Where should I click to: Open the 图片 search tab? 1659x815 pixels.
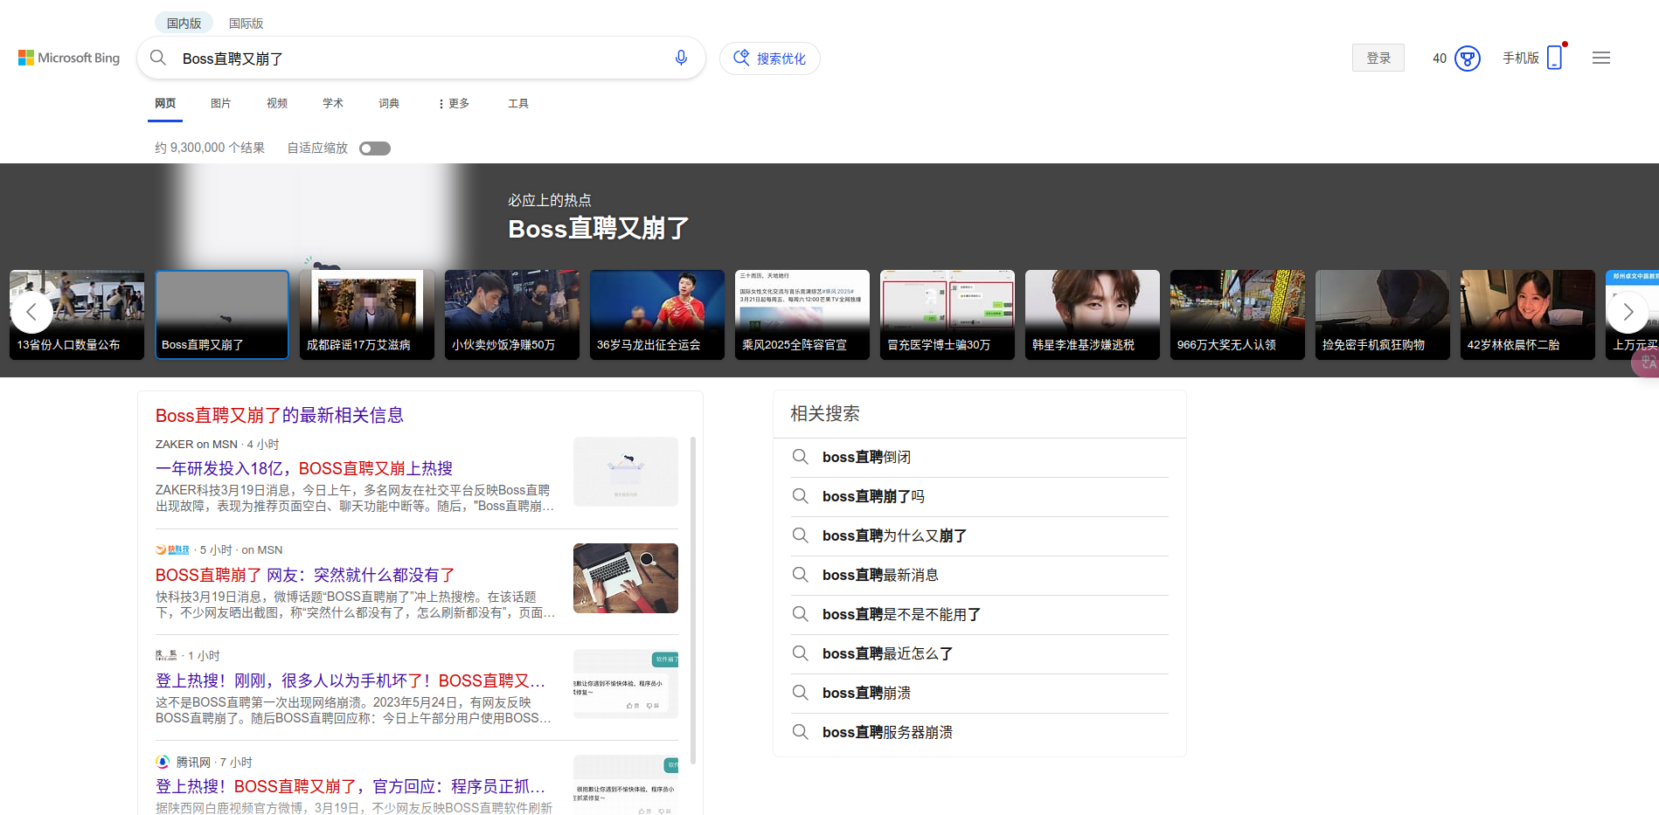pyautogui.click(x=221, y=103)
